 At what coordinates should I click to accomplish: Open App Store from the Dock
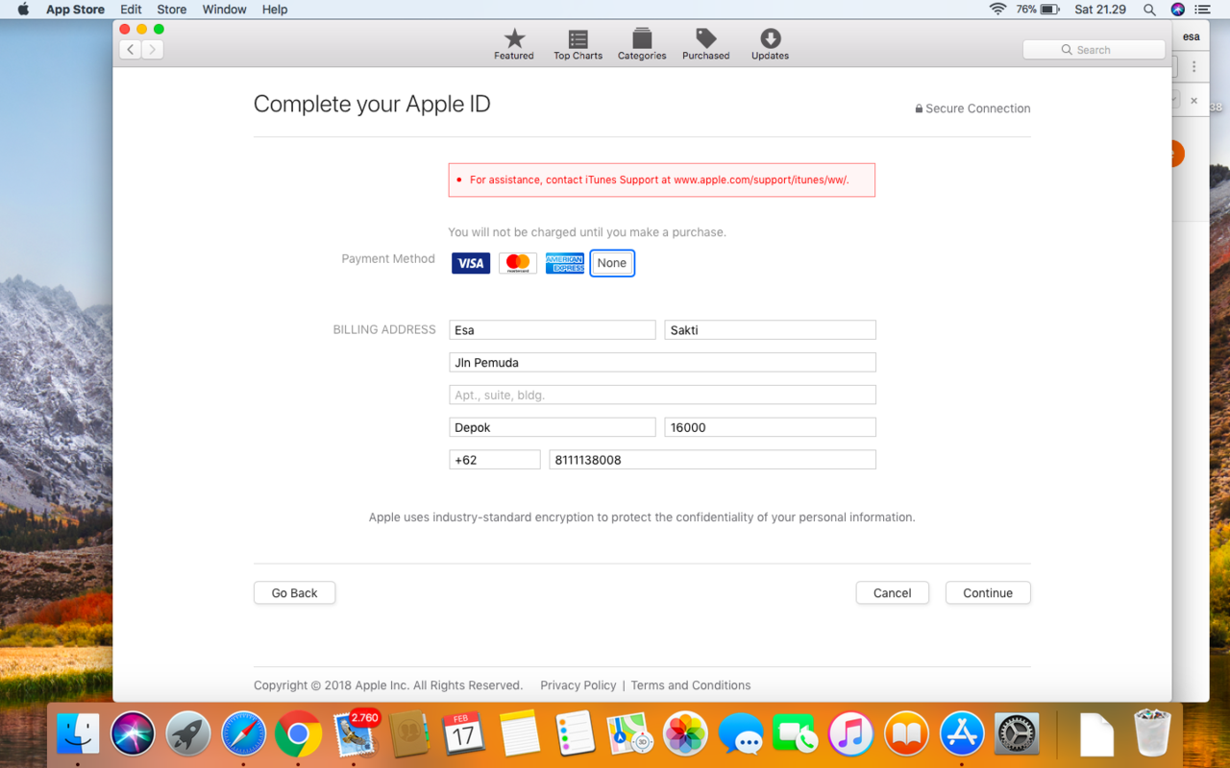(962, 734)
